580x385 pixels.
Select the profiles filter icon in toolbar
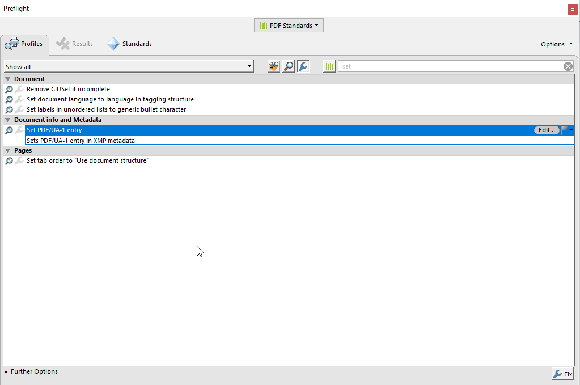click(x=274, y=66)
